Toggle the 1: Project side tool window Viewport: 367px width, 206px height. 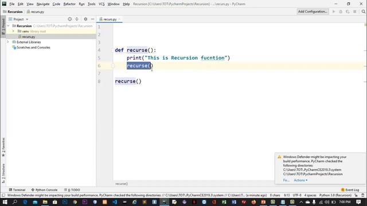click(3, 27)
